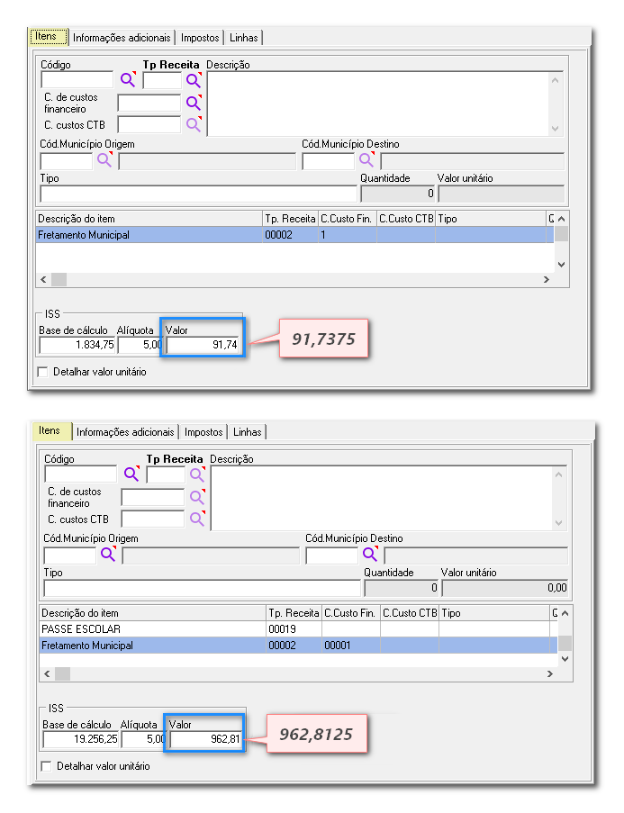
Task: Lookup Cód.Município Destino in upper panel
Action: click(x=366, y=159)
